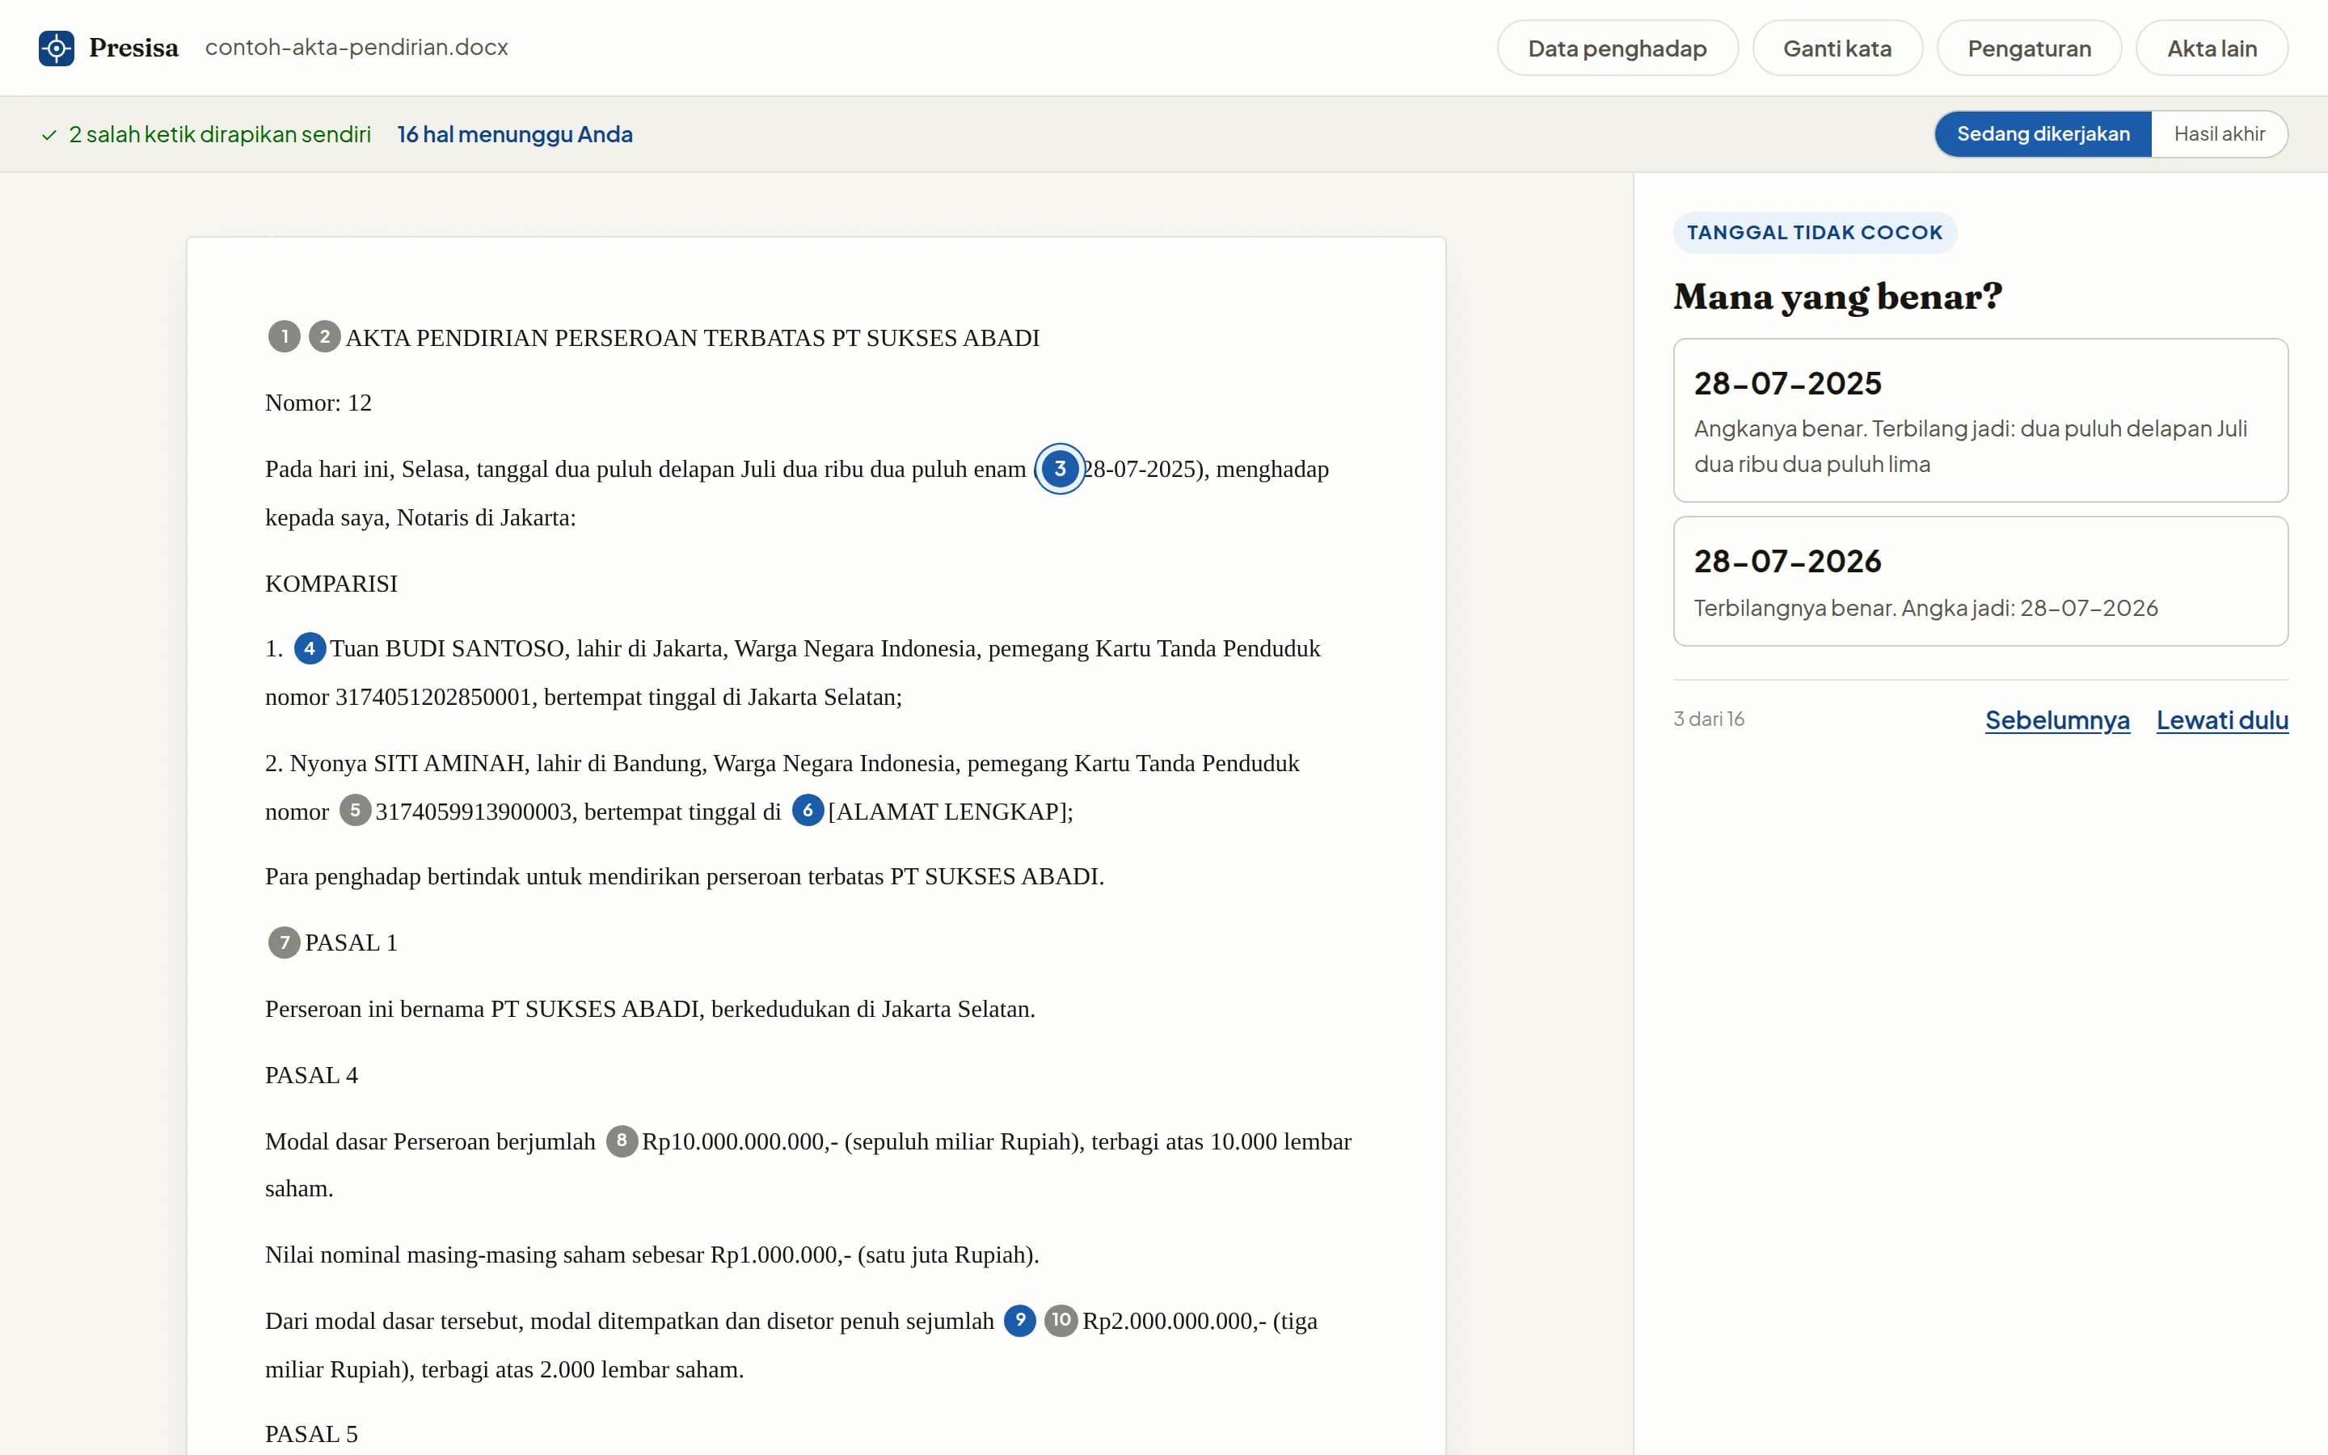This screenshot has width=2328, height=1455.
Task: Click the 16 hal menunggu Anda status
Action: click(515, 135)
